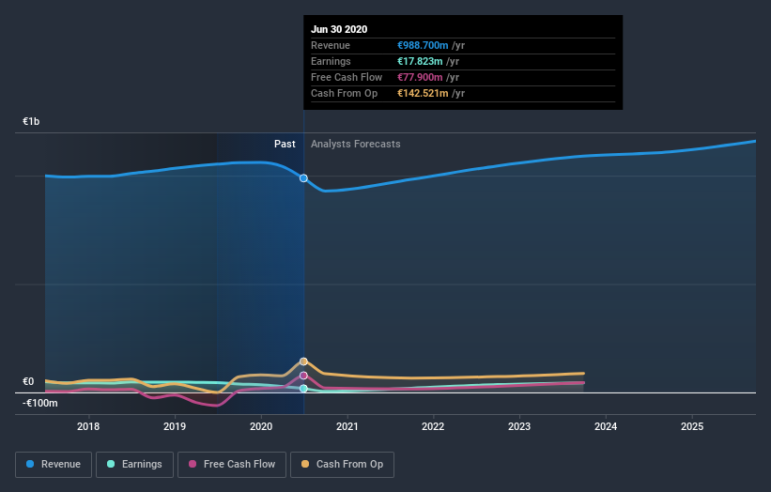Click the pink Free Cash Flow data point
Image resolution: width=771 pixels, height=492 pixels.
pyautogui.click(x=304, y=376)
